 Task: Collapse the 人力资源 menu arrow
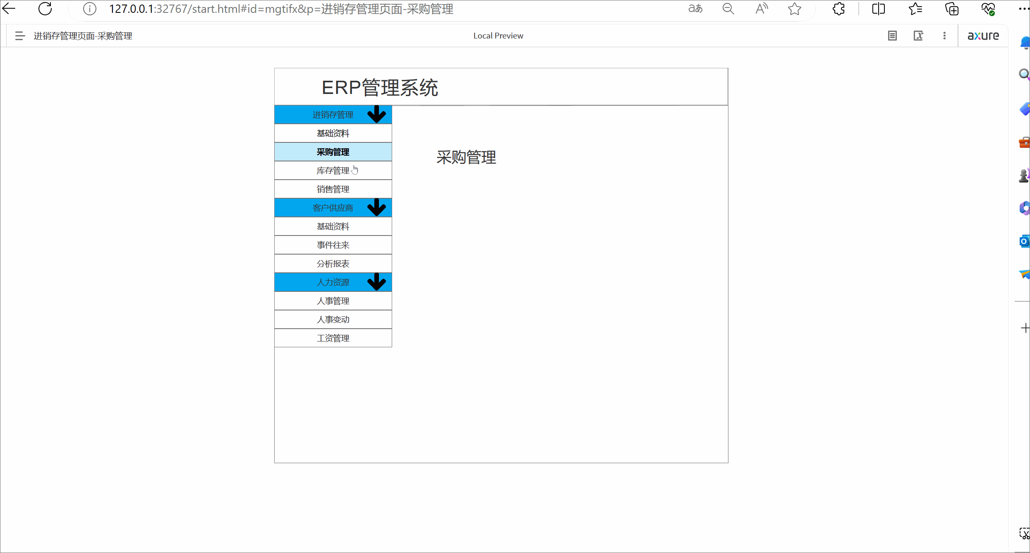click(376, 282)
